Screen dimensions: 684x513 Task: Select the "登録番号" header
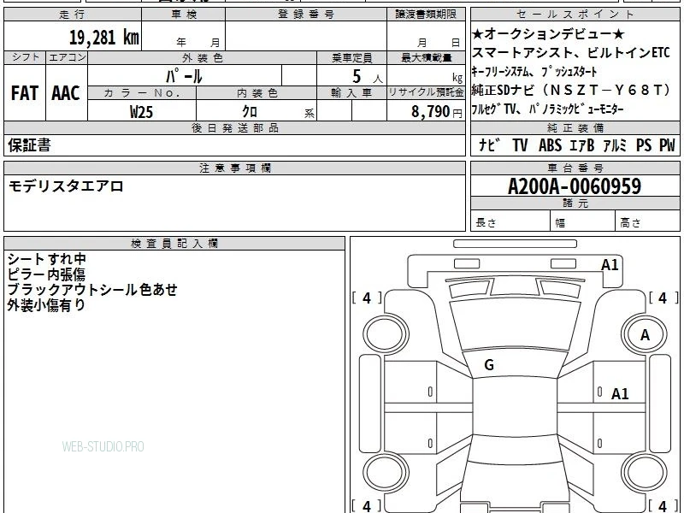click(x=306, y=15)
